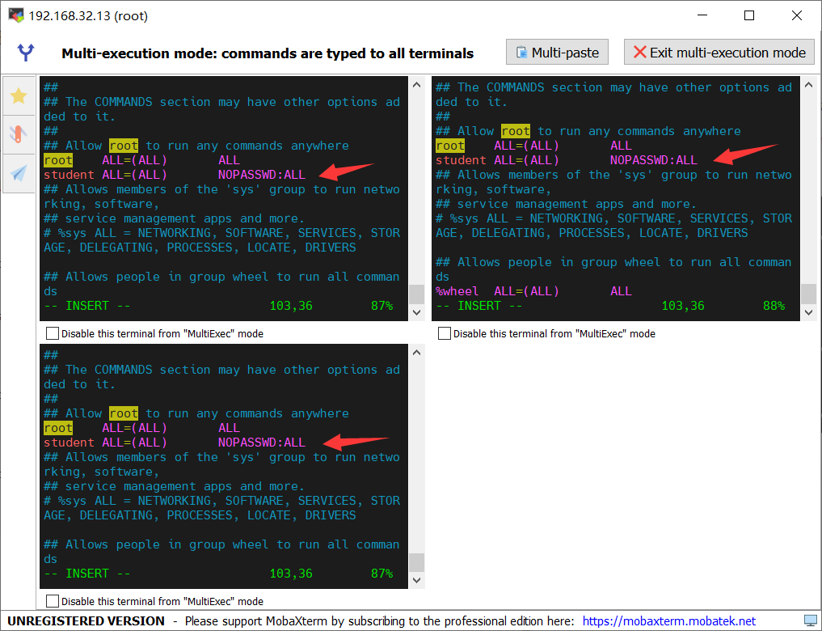Disable bottom-left terminal from MultiExec mode
This screenshot has width=822, height=631.
coord(53,601)
